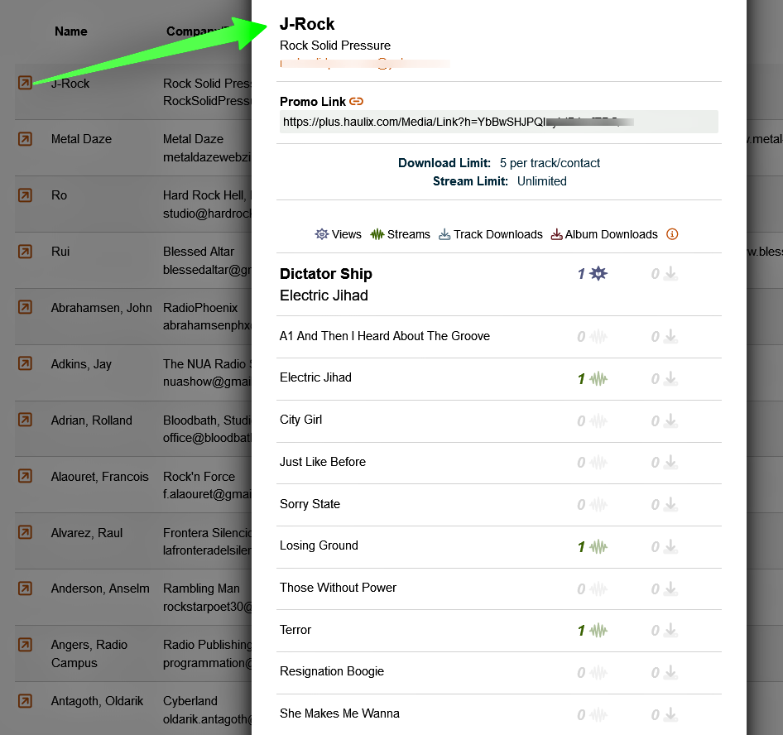Viewport: 783px width, 735px height.
Task: Click the Streams legend waveform icon
Action: click(x=377, y=234)
